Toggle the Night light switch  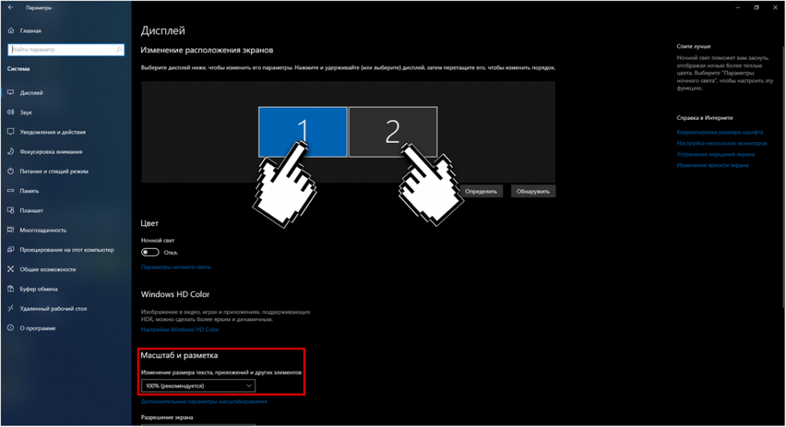tap(150, 252)
